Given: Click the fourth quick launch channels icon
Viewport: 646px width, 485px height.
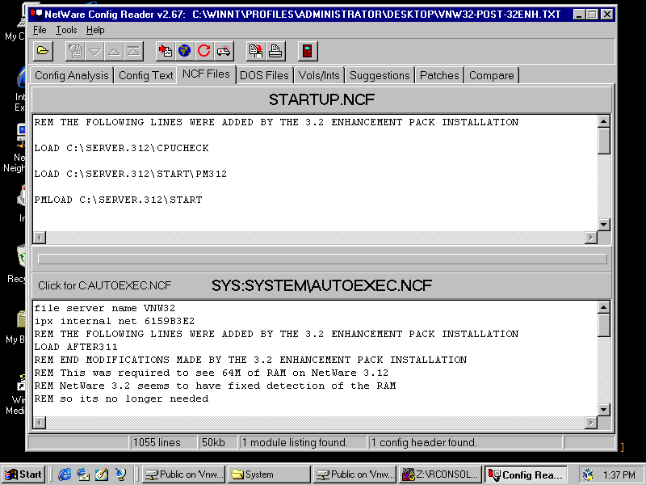Looking at the screenshot, I should click(x=120, y=474).
